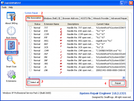Check the .EXE extension checkbox
Screen dimensions: 134x101
[x=30, y=31]
